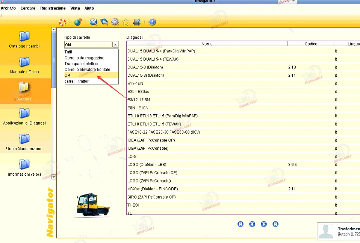Image resolution: width=360 pixels, height=243 pixels.
Task: Select 'Carrello elevatore frontale' from the list
Action: click(x=87, y=70)
